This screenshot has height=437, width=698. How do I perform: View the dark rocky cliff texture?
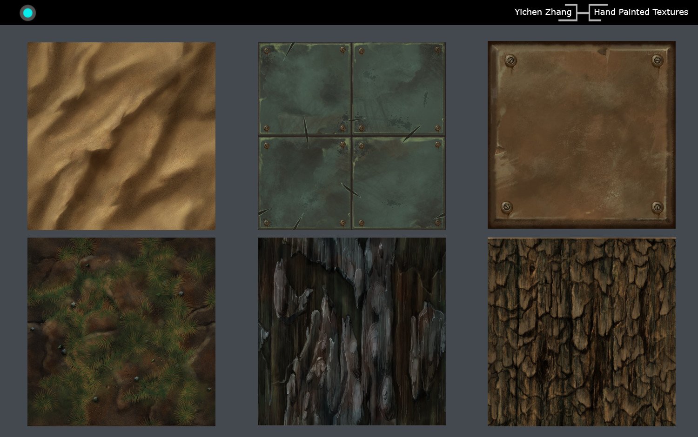coord(352,331)
